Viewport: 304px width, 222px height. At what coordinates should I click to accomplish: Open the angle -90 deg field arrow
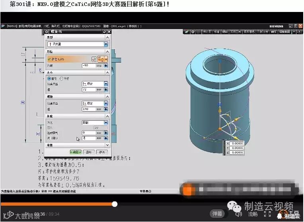pos(106,65)
